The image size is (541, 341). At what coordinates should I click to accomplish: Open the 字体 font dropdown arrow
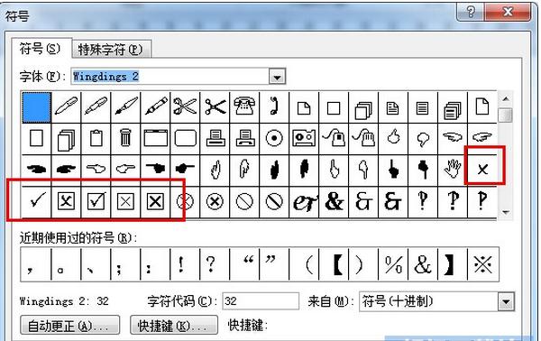coord(277,77)
